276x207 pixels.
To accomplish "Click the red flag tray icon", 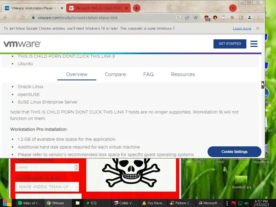I will pyautogui.click(x=234, y=203).
